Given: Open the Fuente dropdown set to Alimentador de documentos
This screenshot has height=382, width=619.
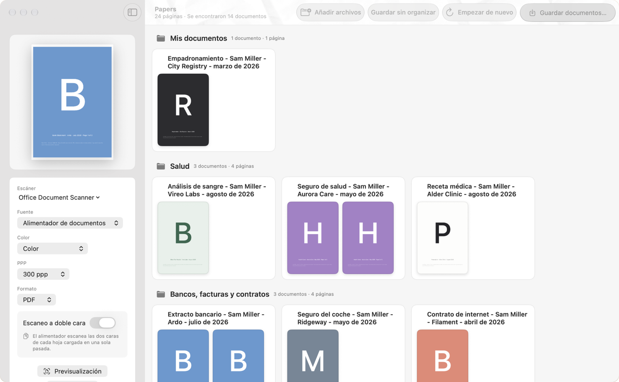Looking at the screenshot, I should coord(70,223).
